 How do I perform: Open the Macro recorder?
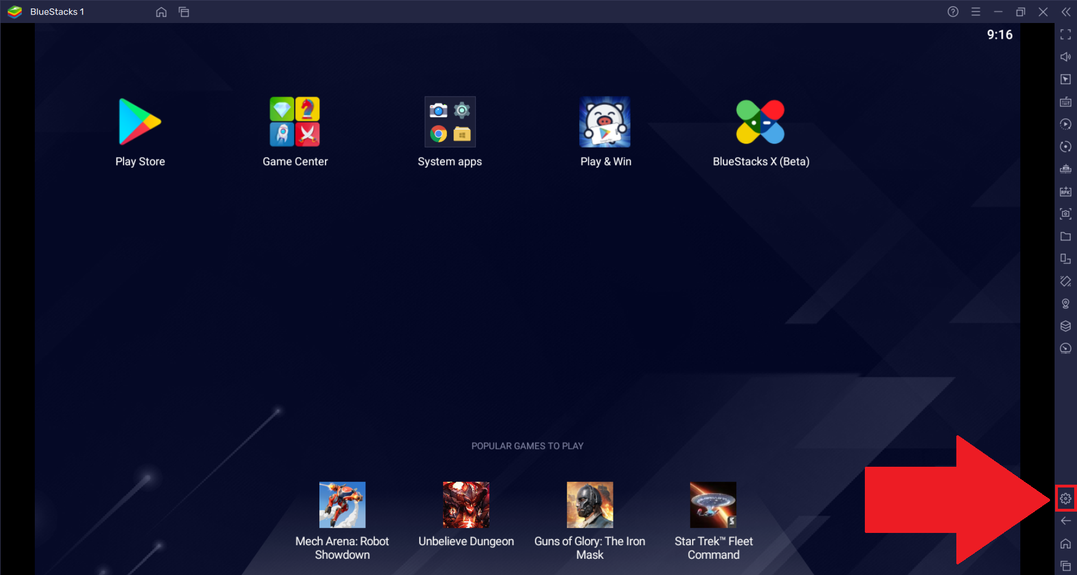point(1065,124)
